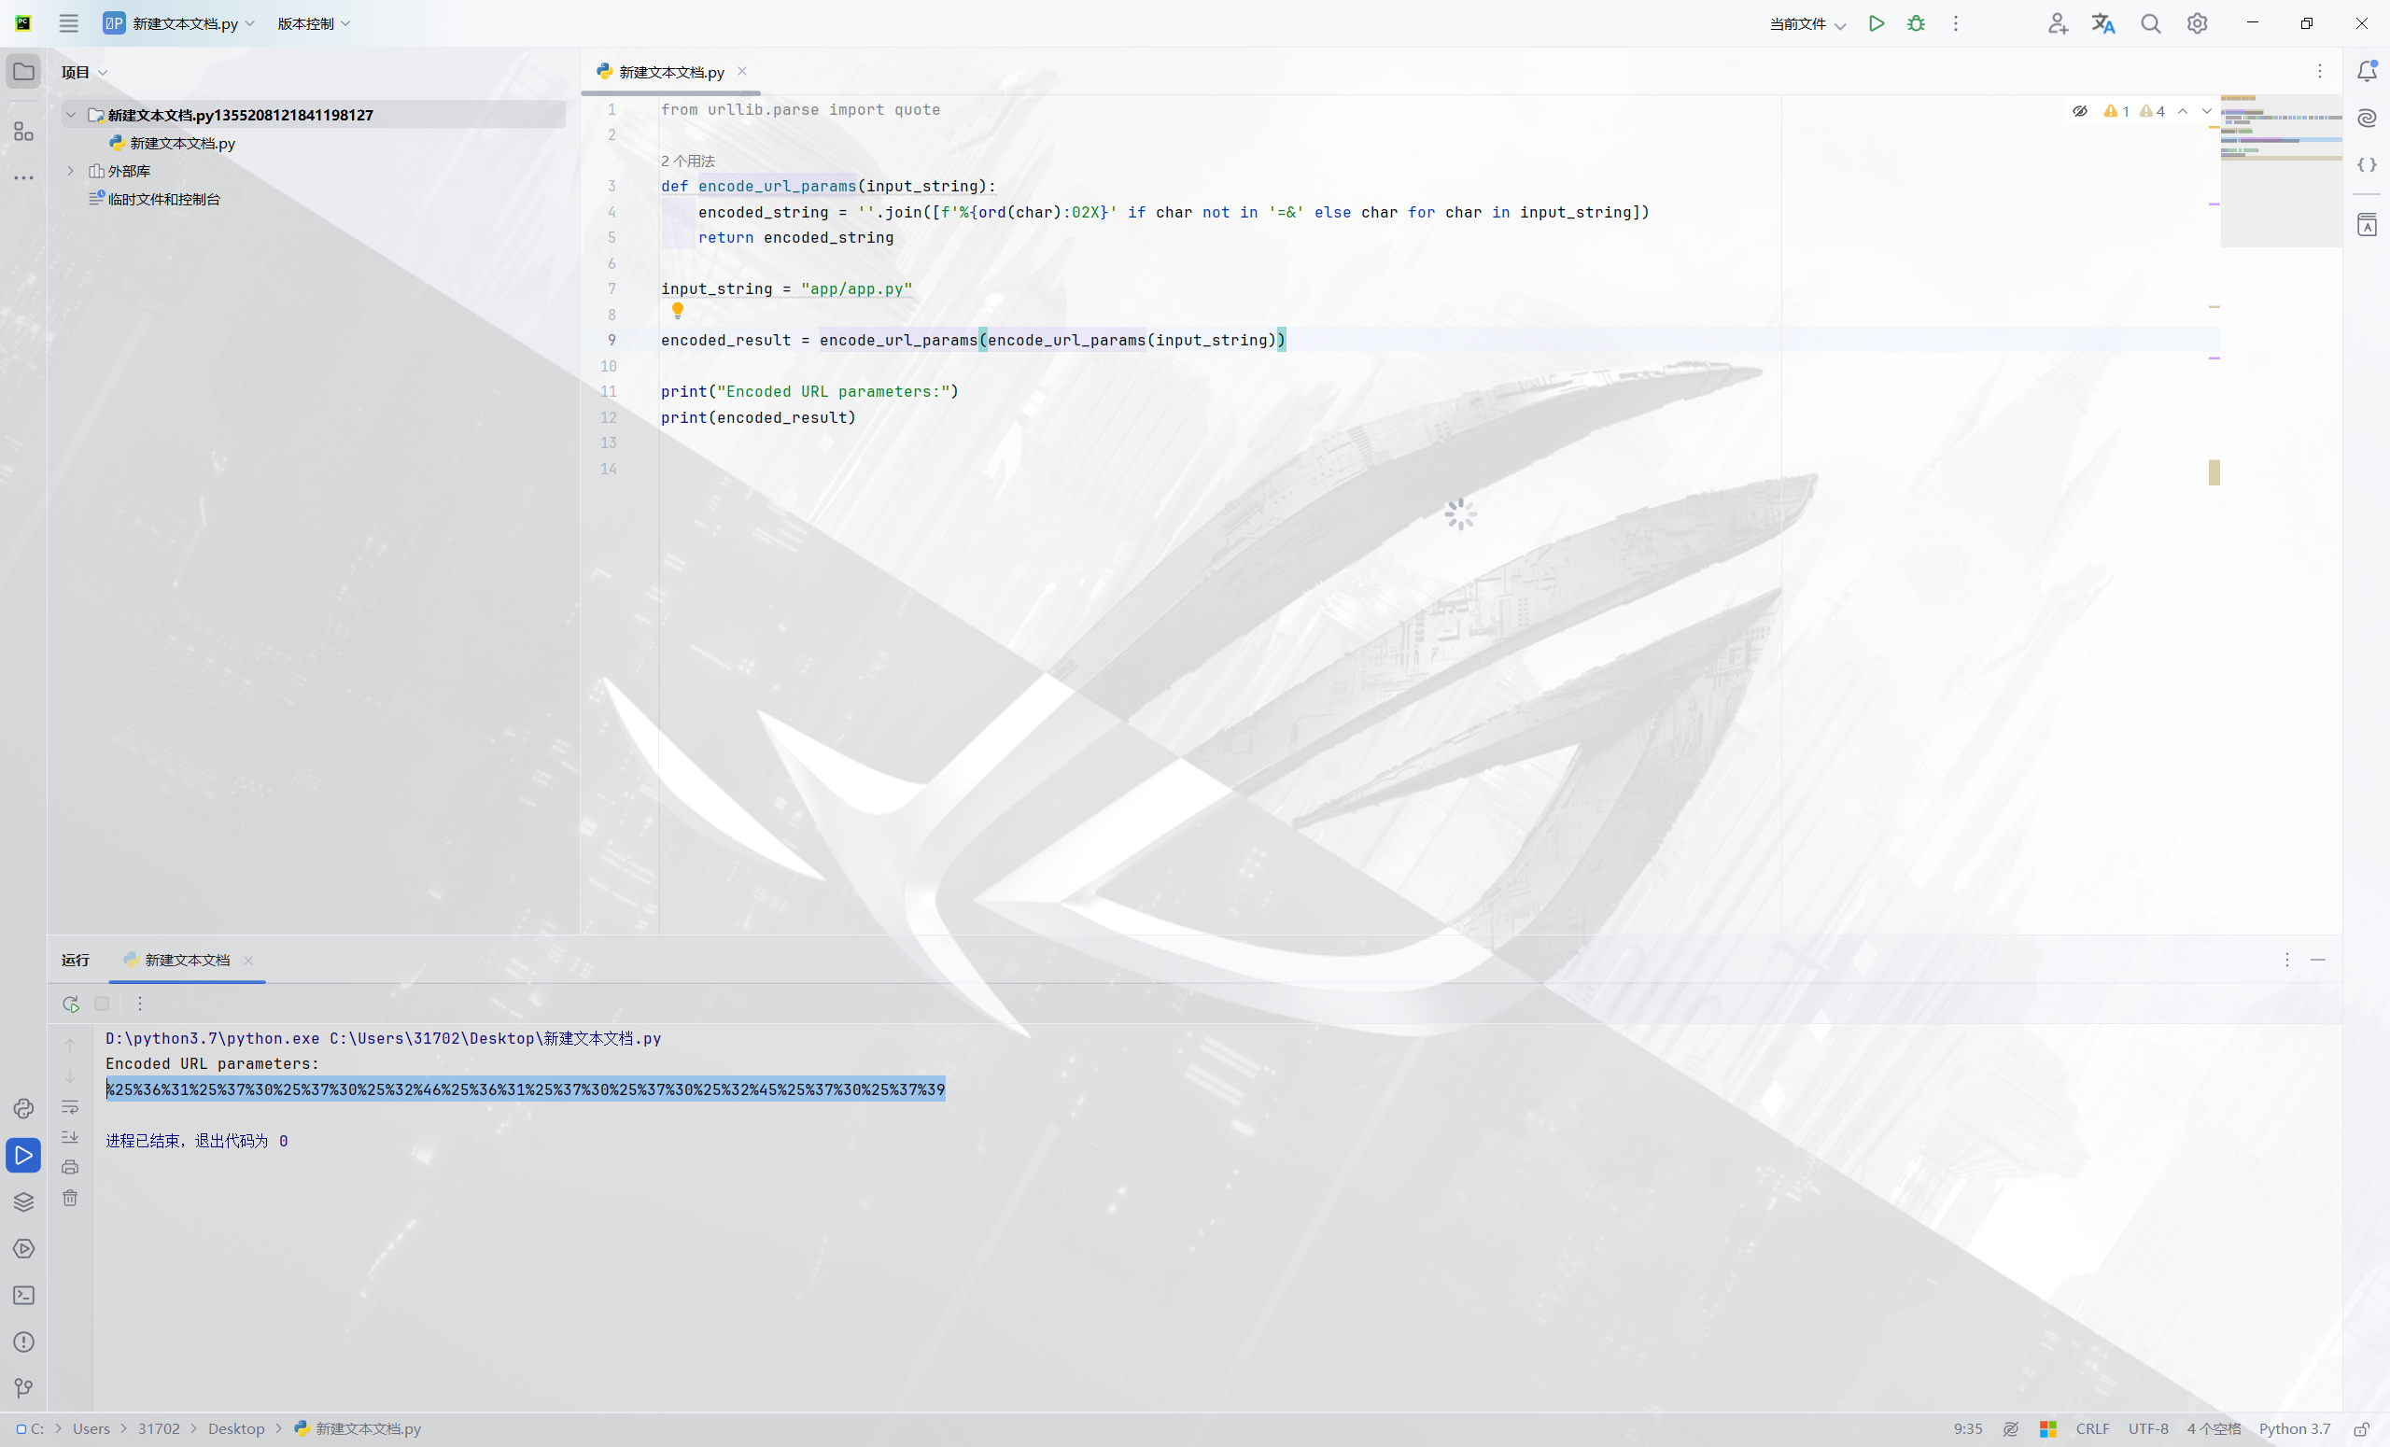Close the 新建文本文档.py editor tab

(742, 71)
